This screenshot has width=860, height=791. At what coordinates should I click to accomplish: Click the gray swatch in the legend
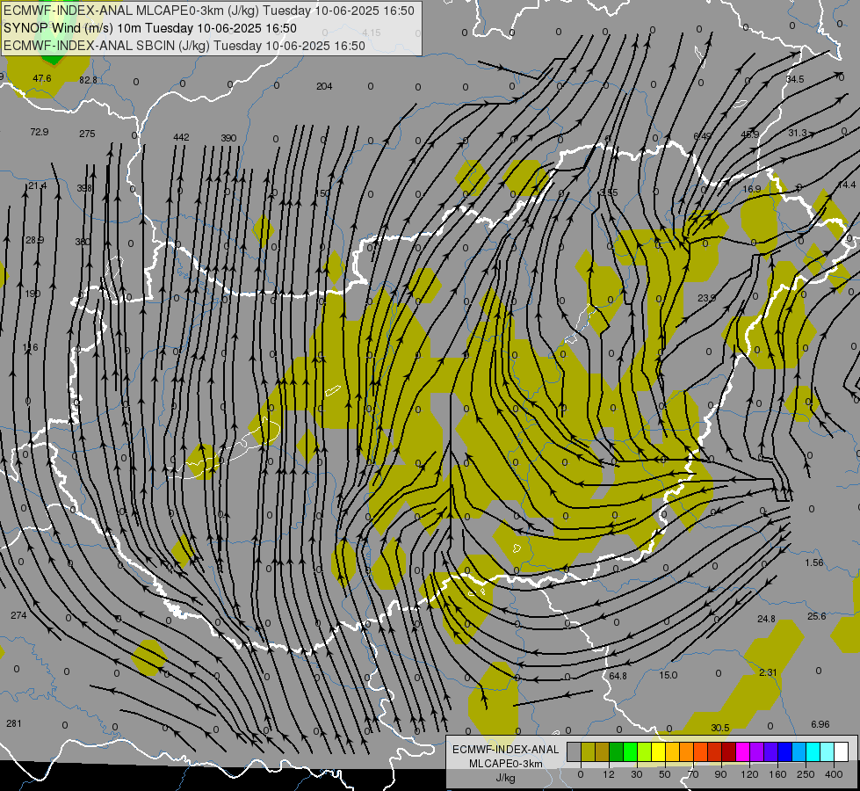pyautogui.click(x=575, y=751)
